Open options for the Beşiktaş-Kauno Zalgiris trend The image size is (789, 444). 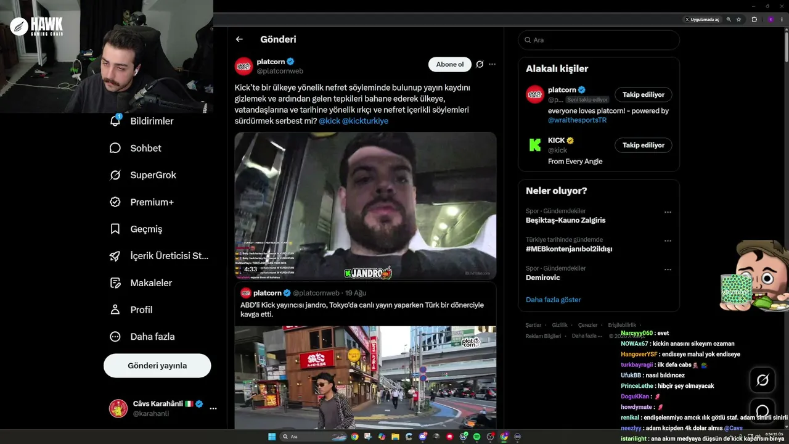[668, 212]
